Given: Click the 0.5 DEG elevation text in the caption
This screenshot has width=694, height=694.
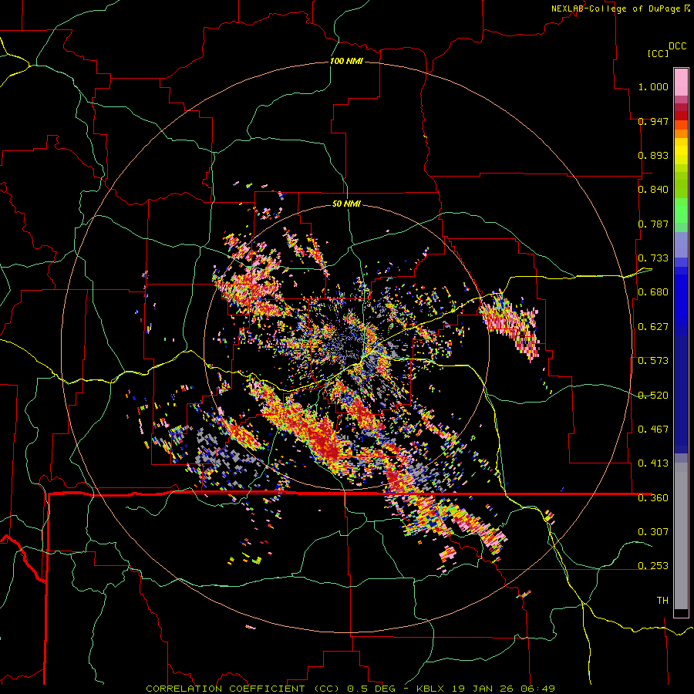Looking at the screenshot, I should click(x=371, y=689).
